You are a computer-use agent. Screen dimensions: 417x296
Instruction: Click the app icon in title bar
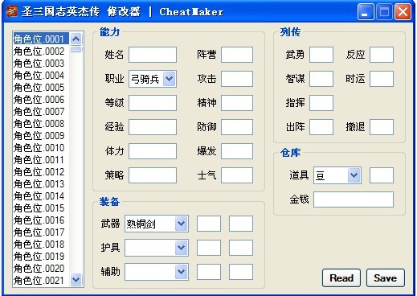(12, 11)
